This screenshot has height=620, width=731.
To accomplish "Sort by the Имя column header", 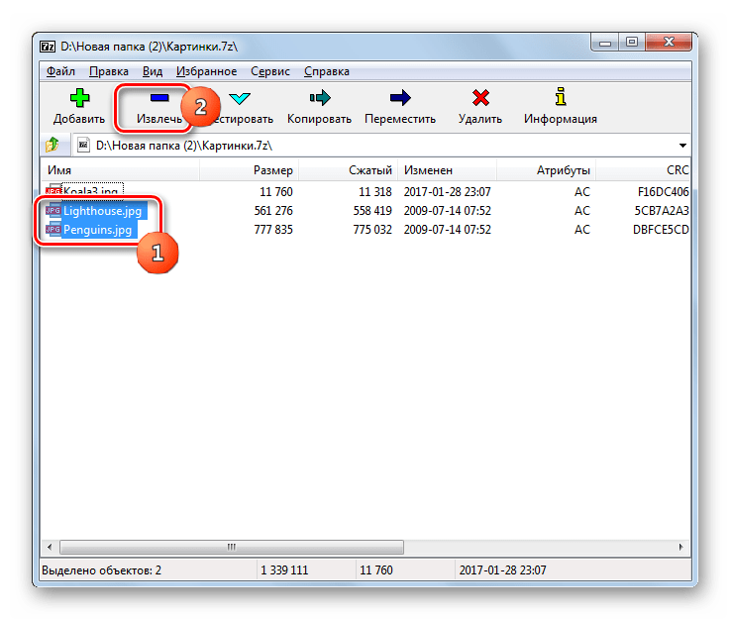I will click(x=59, y=170).
